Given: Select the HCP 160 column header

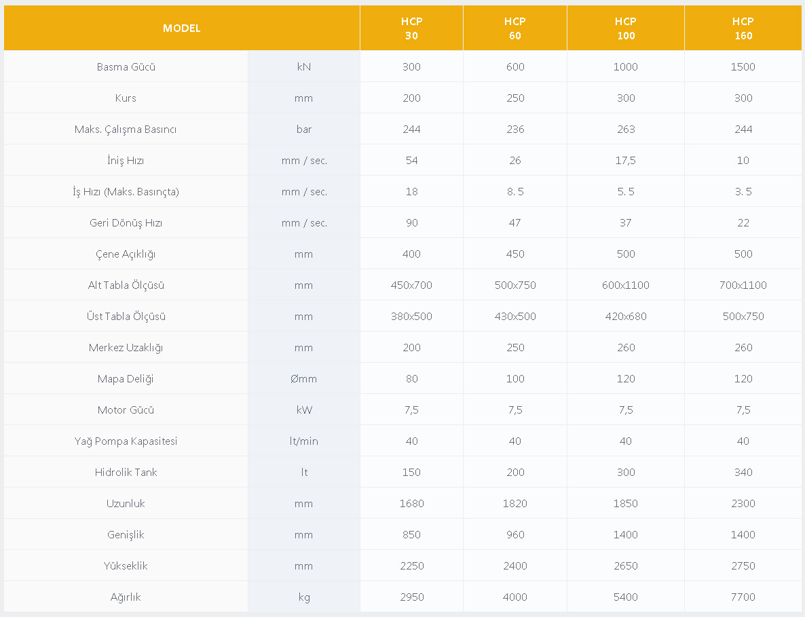Looking at the screenshot, I should pos(743,28).
